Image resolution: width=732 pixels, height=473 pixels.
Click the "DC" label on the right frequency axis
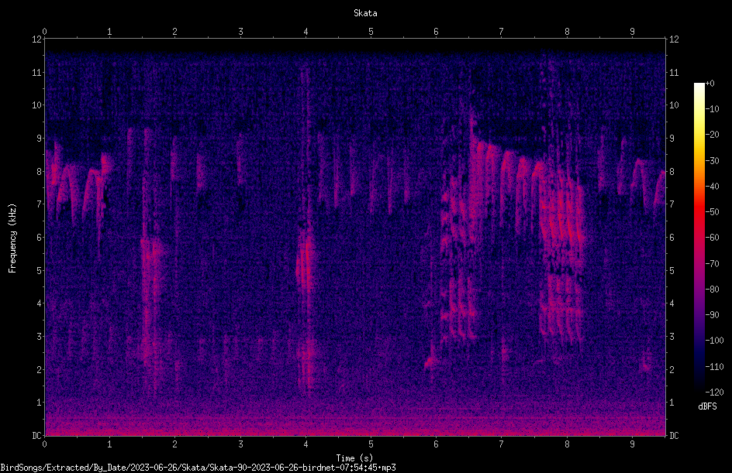[x=674, y=436]
